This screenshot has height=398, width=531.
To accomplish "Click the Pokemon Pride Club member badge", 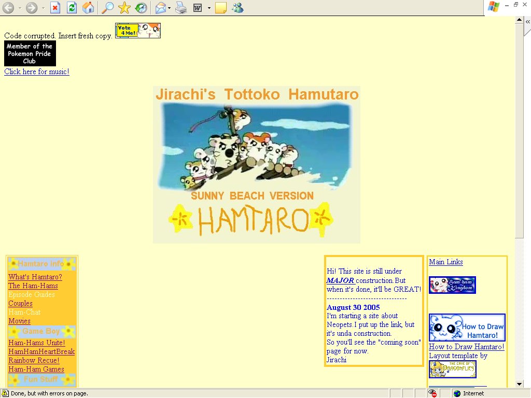I will [x=30, y=53].
